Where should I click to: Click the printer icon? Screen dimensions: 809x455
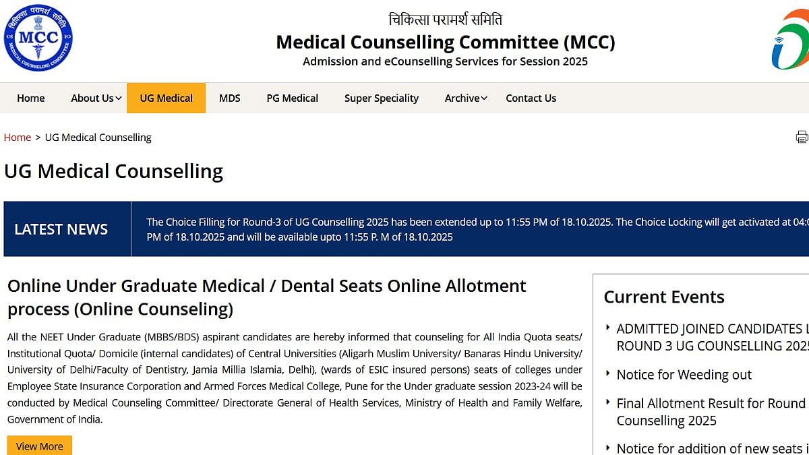(802, 138)
